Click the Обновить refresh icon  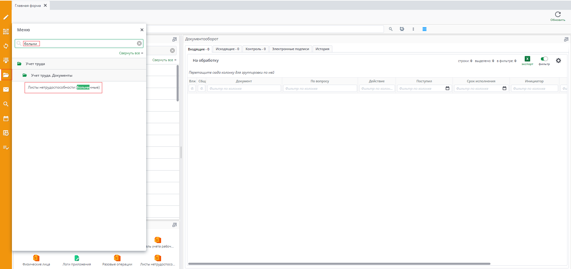pos(558,14)
